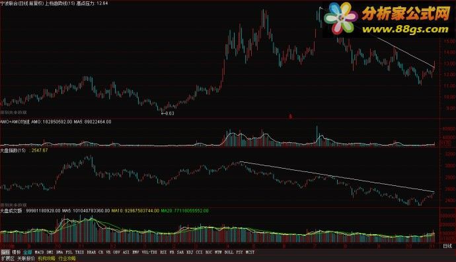456x262 pixels.
Task: Switch to the DMA indicator
Action: (x=59, y=252)
